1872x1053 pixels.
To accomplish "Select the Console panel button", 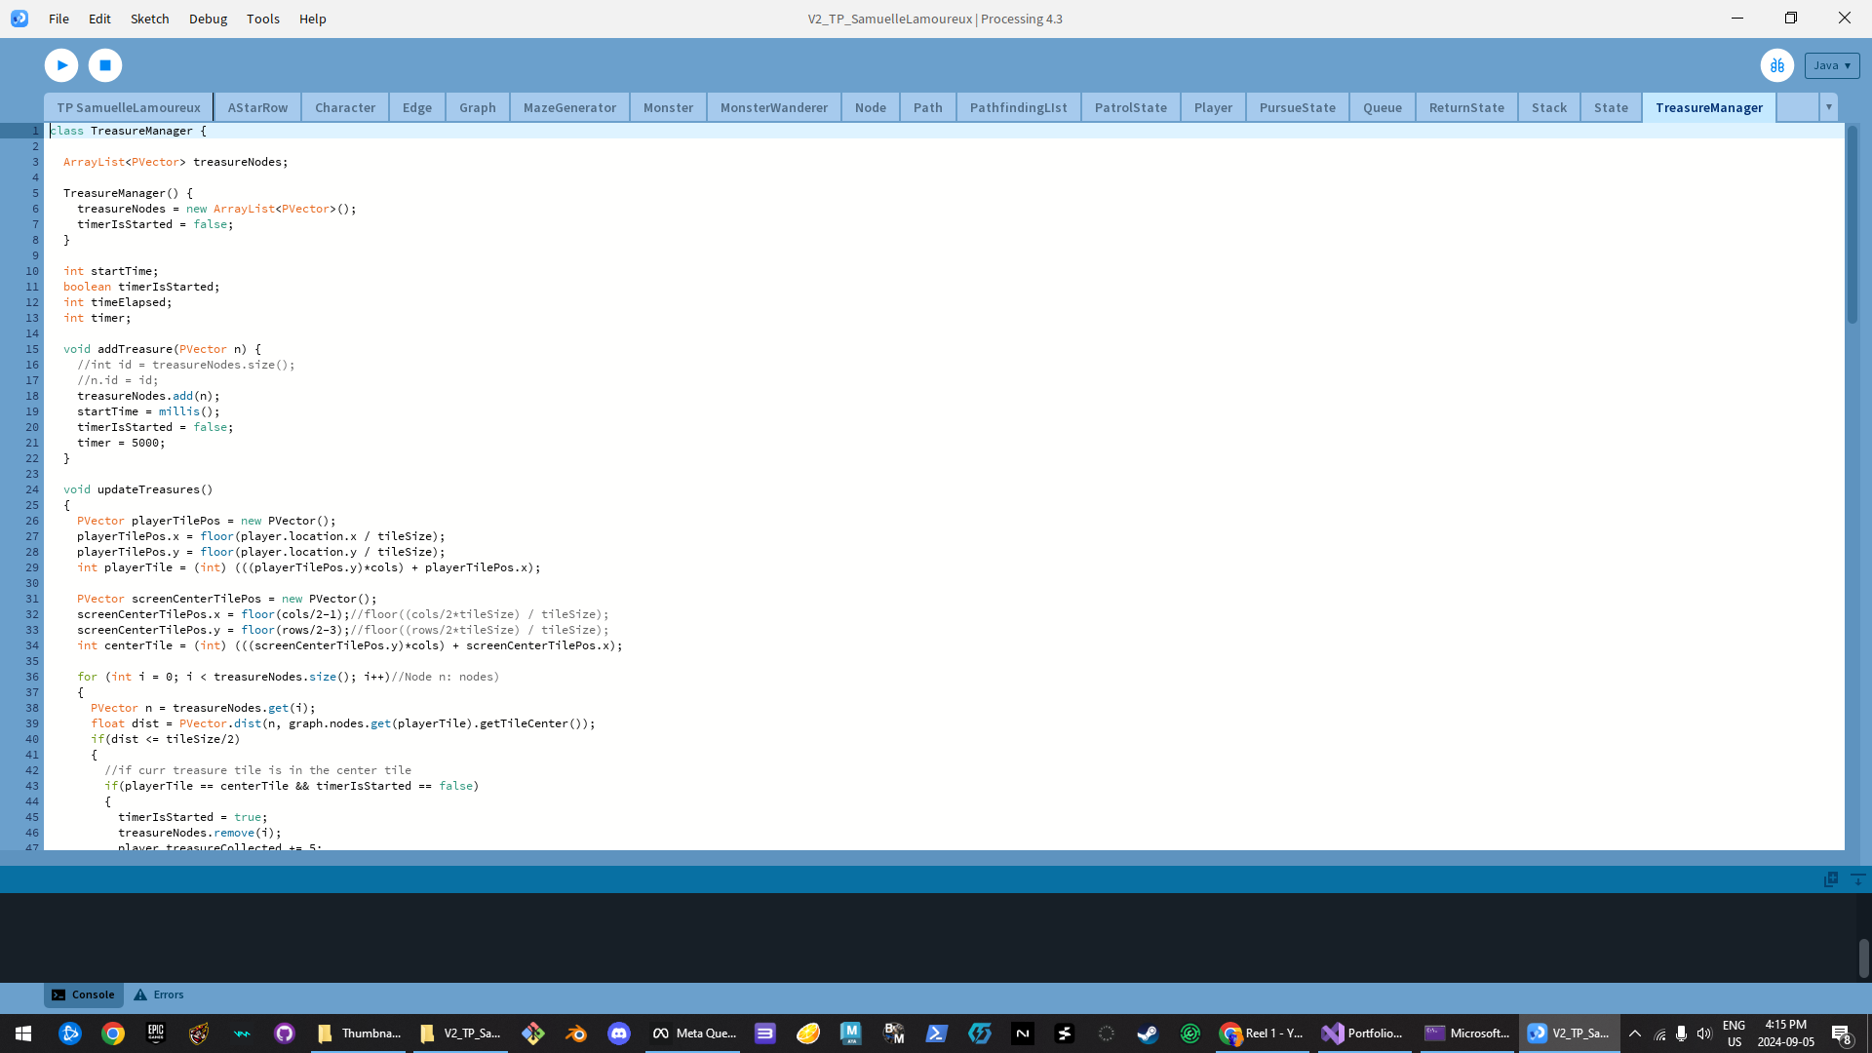I will tap(84, 994).
